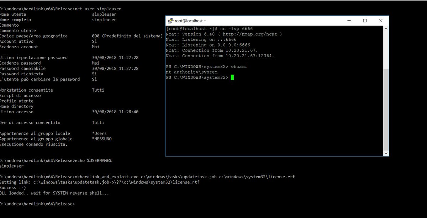Click the 'whoami' command in PuTTY terminal
Viewport: 427px width, 218px height.
[x=239, y=67]
